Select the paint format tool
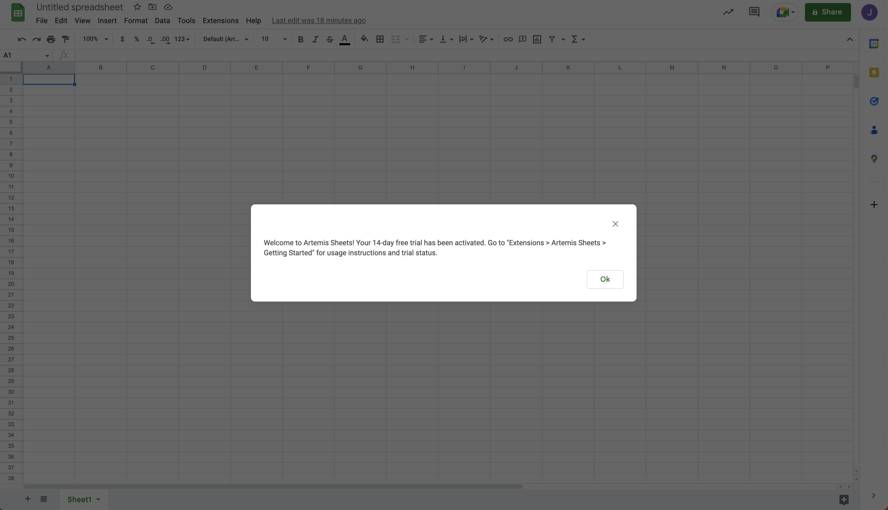This screenshot has width=888, height=510. pyautogui.click(x=66, y=39)
